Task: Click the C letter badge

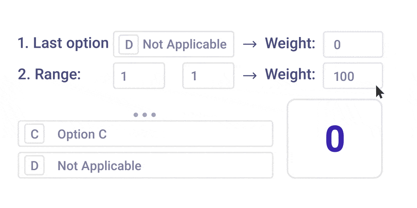Action: pyautogui.click(x=35, y=134)
